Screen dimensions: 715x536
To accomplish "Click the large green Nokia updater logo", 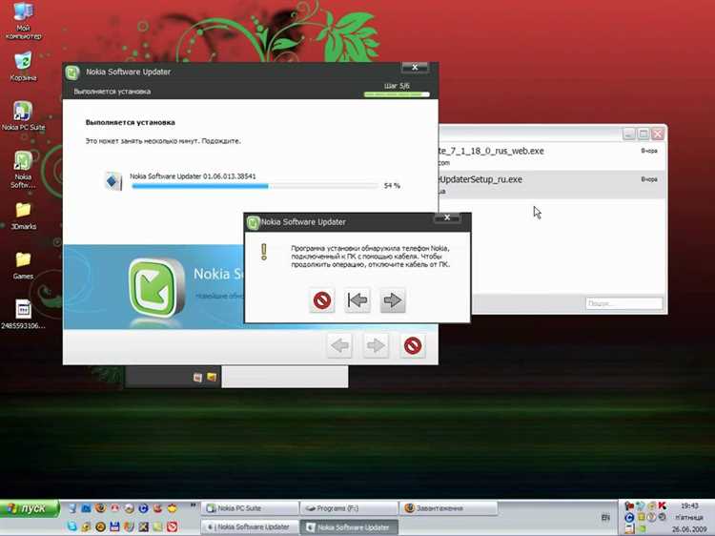I will tap(156, 287).
